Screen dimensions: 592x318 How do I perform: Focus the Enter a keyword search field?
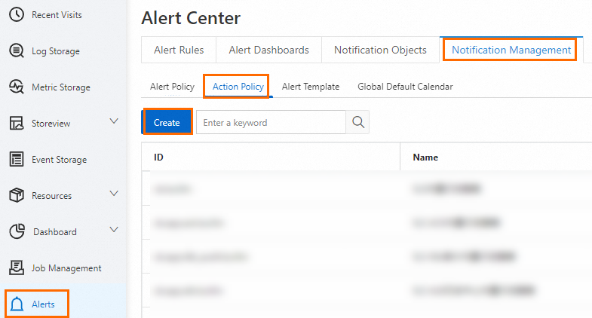pyautogui.click(x=271, y=122)
